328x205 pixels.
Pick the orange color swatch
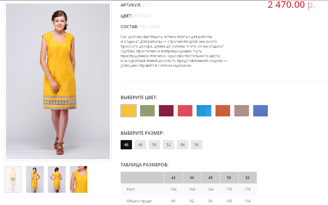(223, 111)
